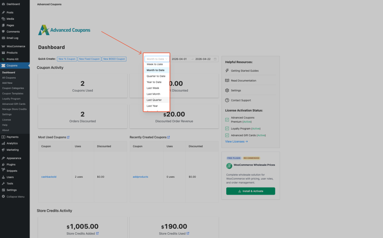Open the License submenu item

[7, 120]
